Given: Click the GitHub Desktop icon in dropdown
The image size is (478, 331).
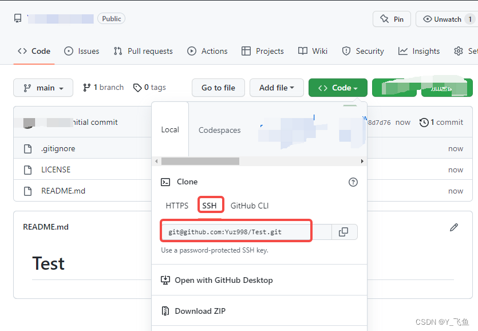Looking at the screenshot, I should (165, 280).
